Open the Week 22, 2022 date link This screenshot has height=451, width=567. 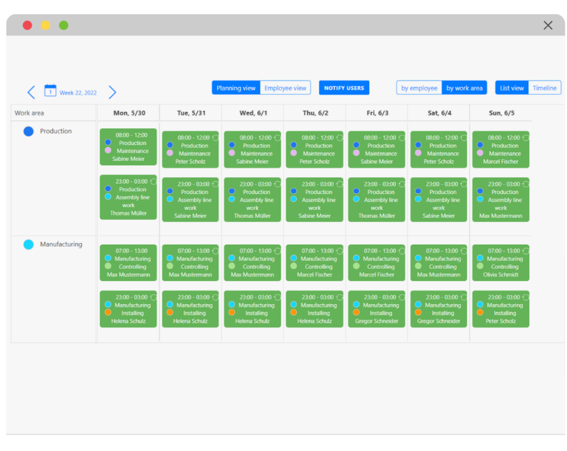pos(78,93)
